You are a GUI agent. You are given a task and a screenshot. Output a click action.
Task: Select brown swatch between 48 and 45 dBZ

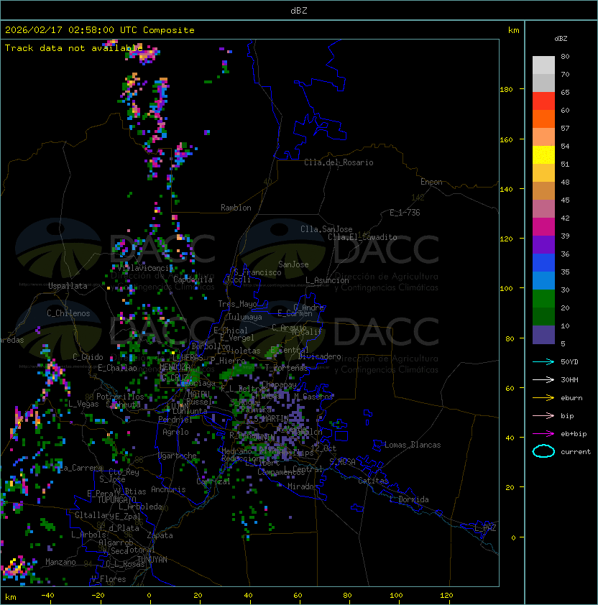point(543,190)
